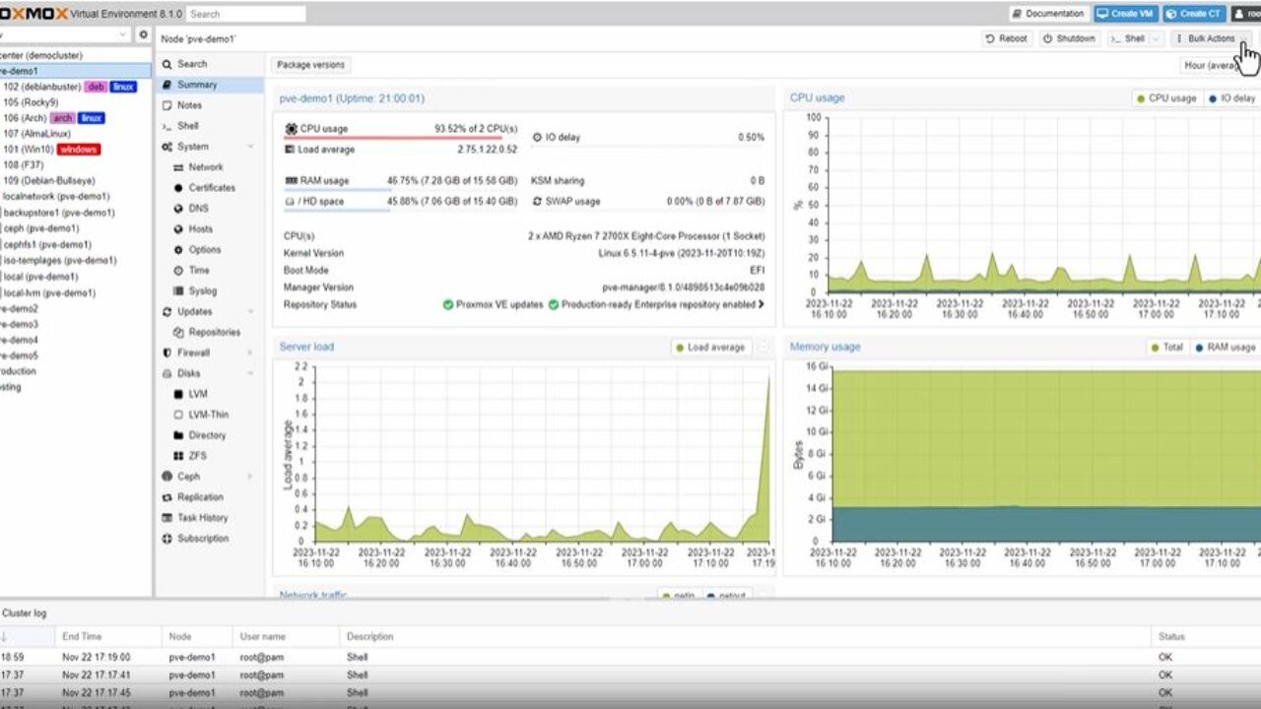Open Repositories via its files icon
This screenshot has width=1261, height=709.
178,333
